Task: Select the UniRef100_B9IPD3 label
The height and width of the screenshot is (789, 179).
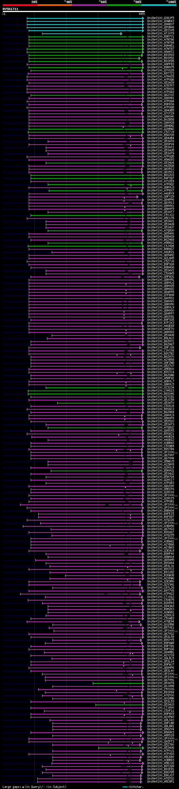Action: coord(161,55)
